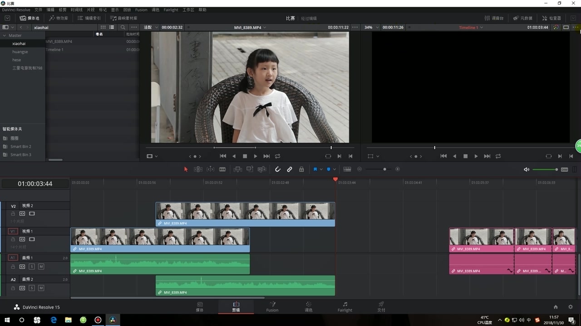Select the A1 destination track button

(13, 258)
